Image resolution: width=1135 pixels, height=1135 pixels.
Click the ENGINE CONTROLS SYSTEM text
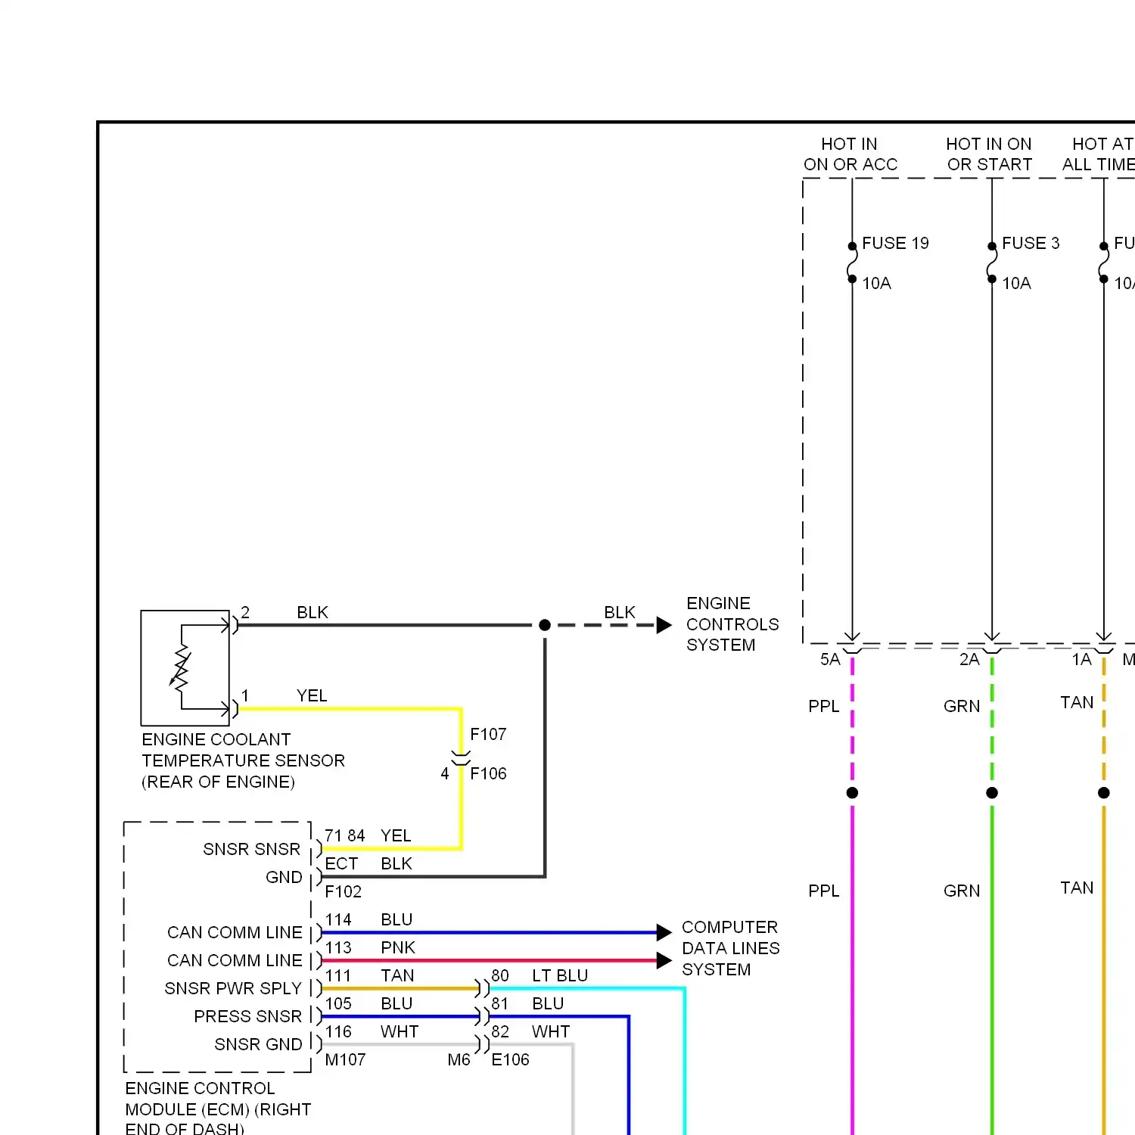point(732,624)
